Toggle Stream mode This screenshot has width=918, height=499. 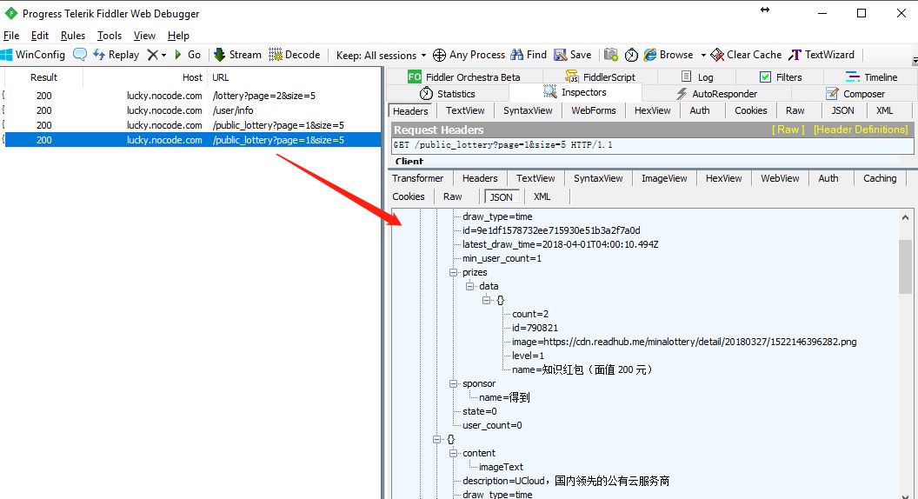tap(237, 55)
